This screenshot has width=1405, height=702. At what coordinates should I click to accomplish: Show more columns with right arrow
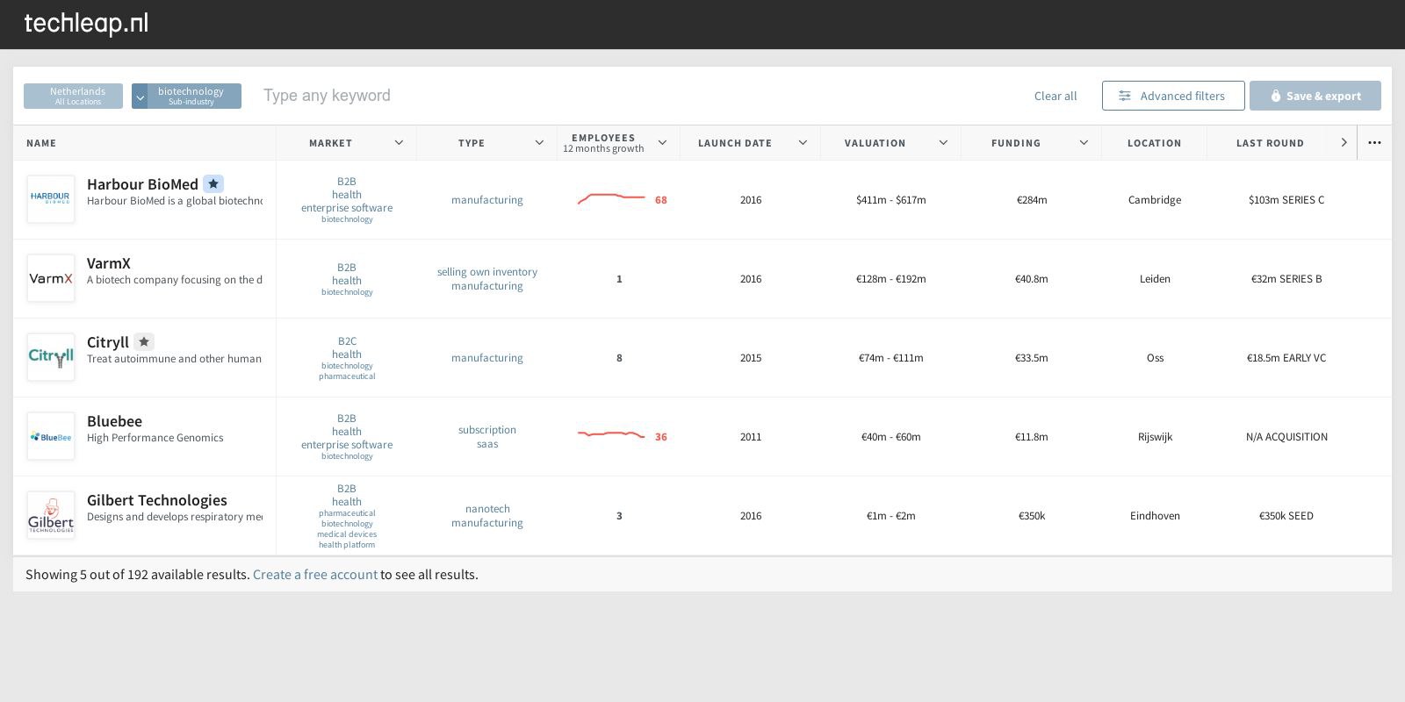(1344, 143)
